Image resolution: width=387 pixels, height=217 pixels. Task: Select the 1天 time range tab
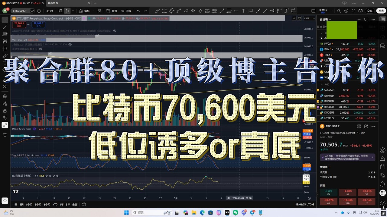tap(15, 204)
